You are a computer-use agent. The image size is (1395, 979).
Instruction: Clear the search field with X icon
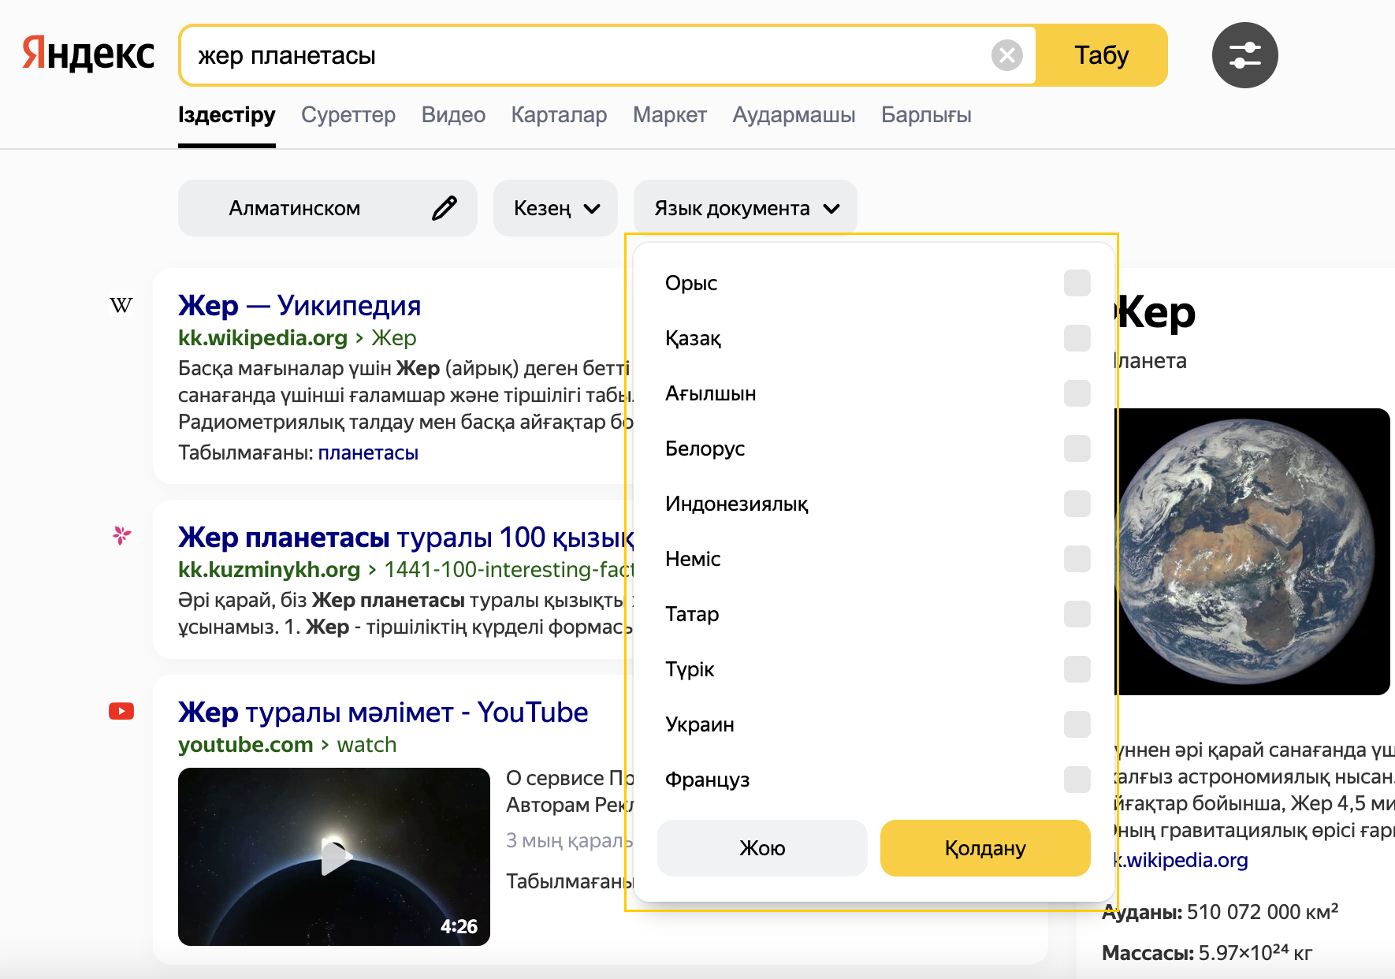pos(1006,55)
